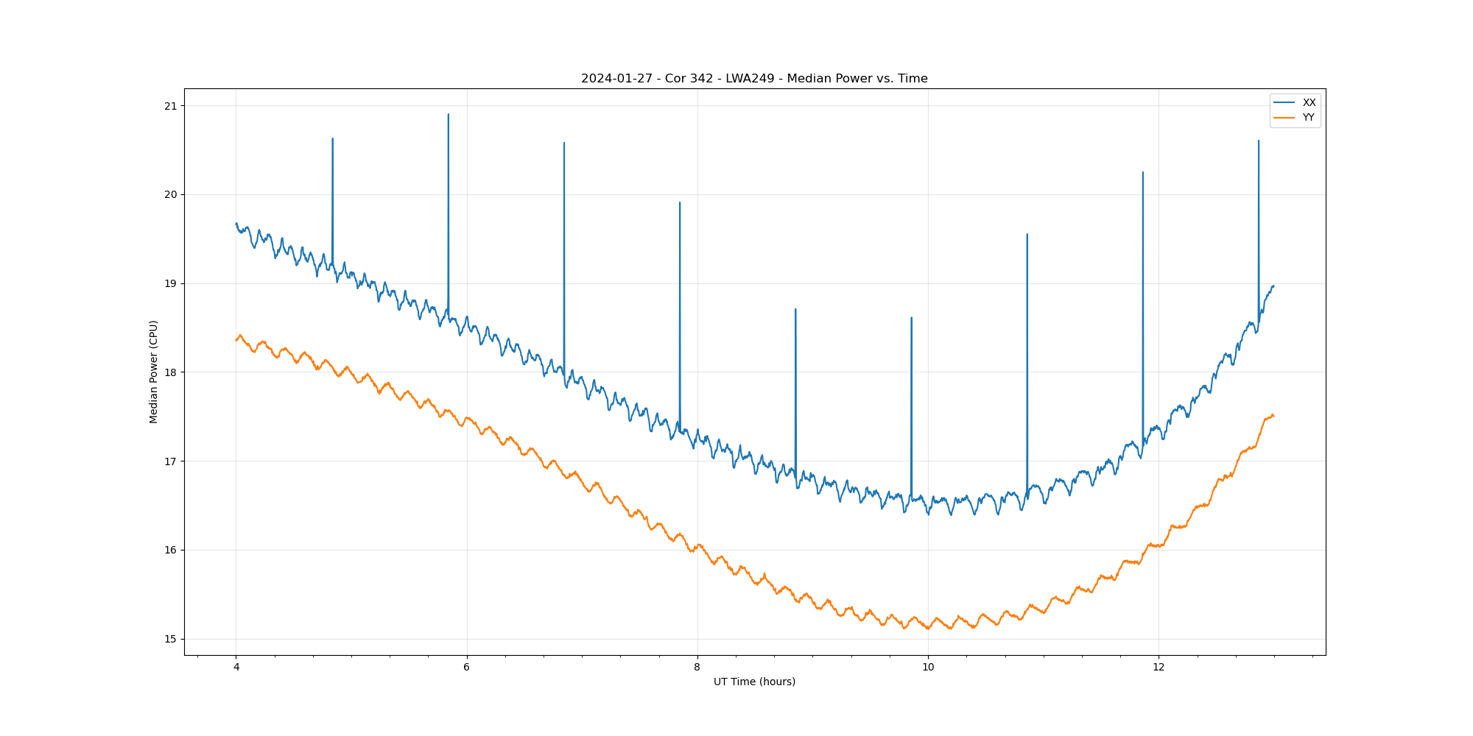Click the chart title mentioning LWA249
The height and width of the screenshot is (736, 1473).
point(754,79)
